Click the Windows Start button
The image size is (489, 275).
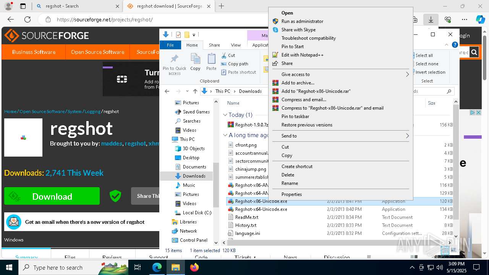point(9,267)
